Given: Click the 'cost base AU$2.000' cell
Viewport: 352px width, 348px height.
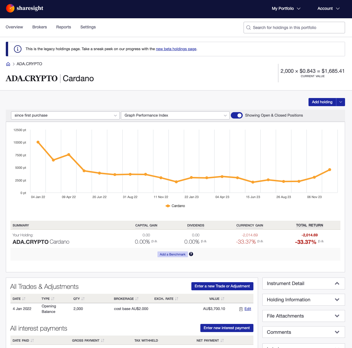Looking at the screenshot, I should click(131, 309).
